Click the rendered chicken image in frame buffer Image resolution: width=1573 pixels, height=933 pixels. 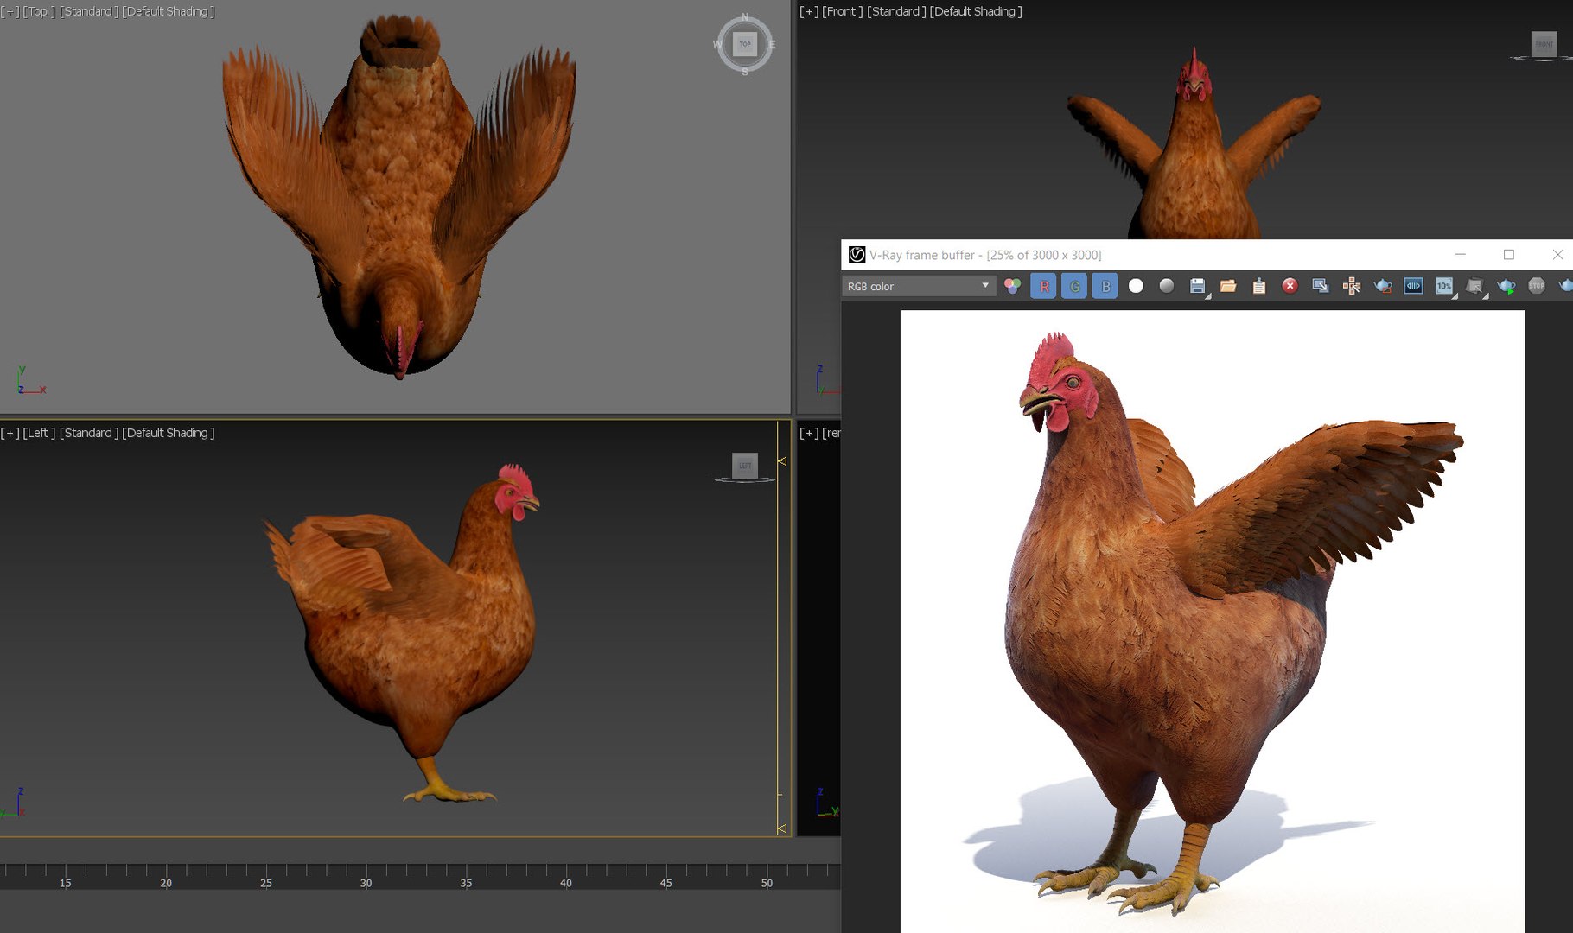pos(1213,621)
